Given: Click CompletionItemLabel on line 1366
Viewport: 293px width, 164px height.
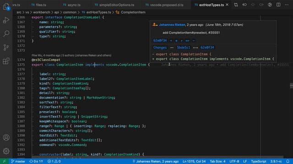Looking at the screenshot, I should coord(82,17).
